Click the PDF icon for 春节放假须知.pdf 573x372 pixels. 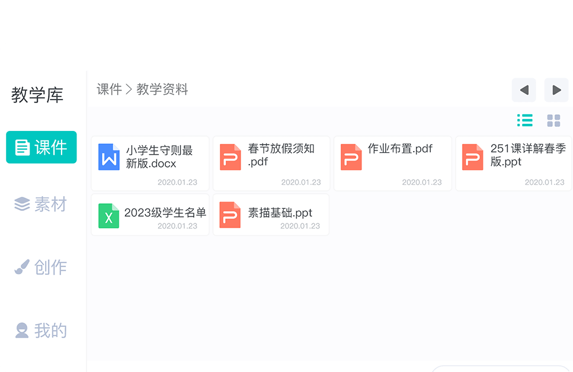pyautogui.click(x=231, y=157)
